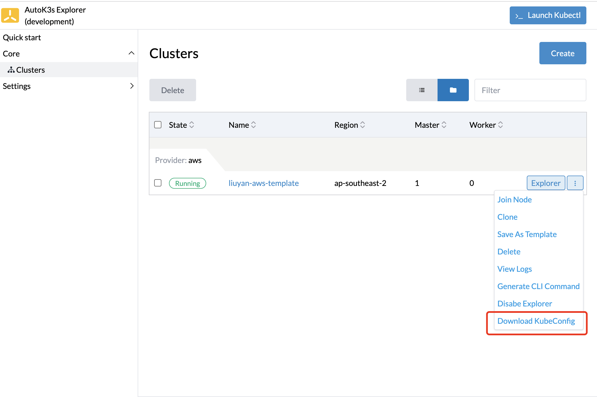Expand the Settings section in the sidebar

click(x=132, y=86)
